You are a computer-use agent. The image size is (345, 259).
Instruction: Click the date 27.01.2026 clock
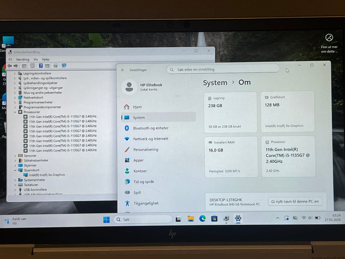332,220
